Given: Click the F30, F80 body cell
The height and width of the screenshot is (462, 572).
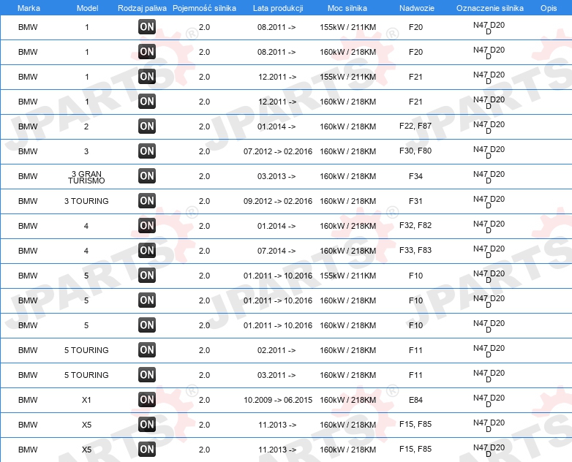Looking at the screenshot, I should [415, 151].
